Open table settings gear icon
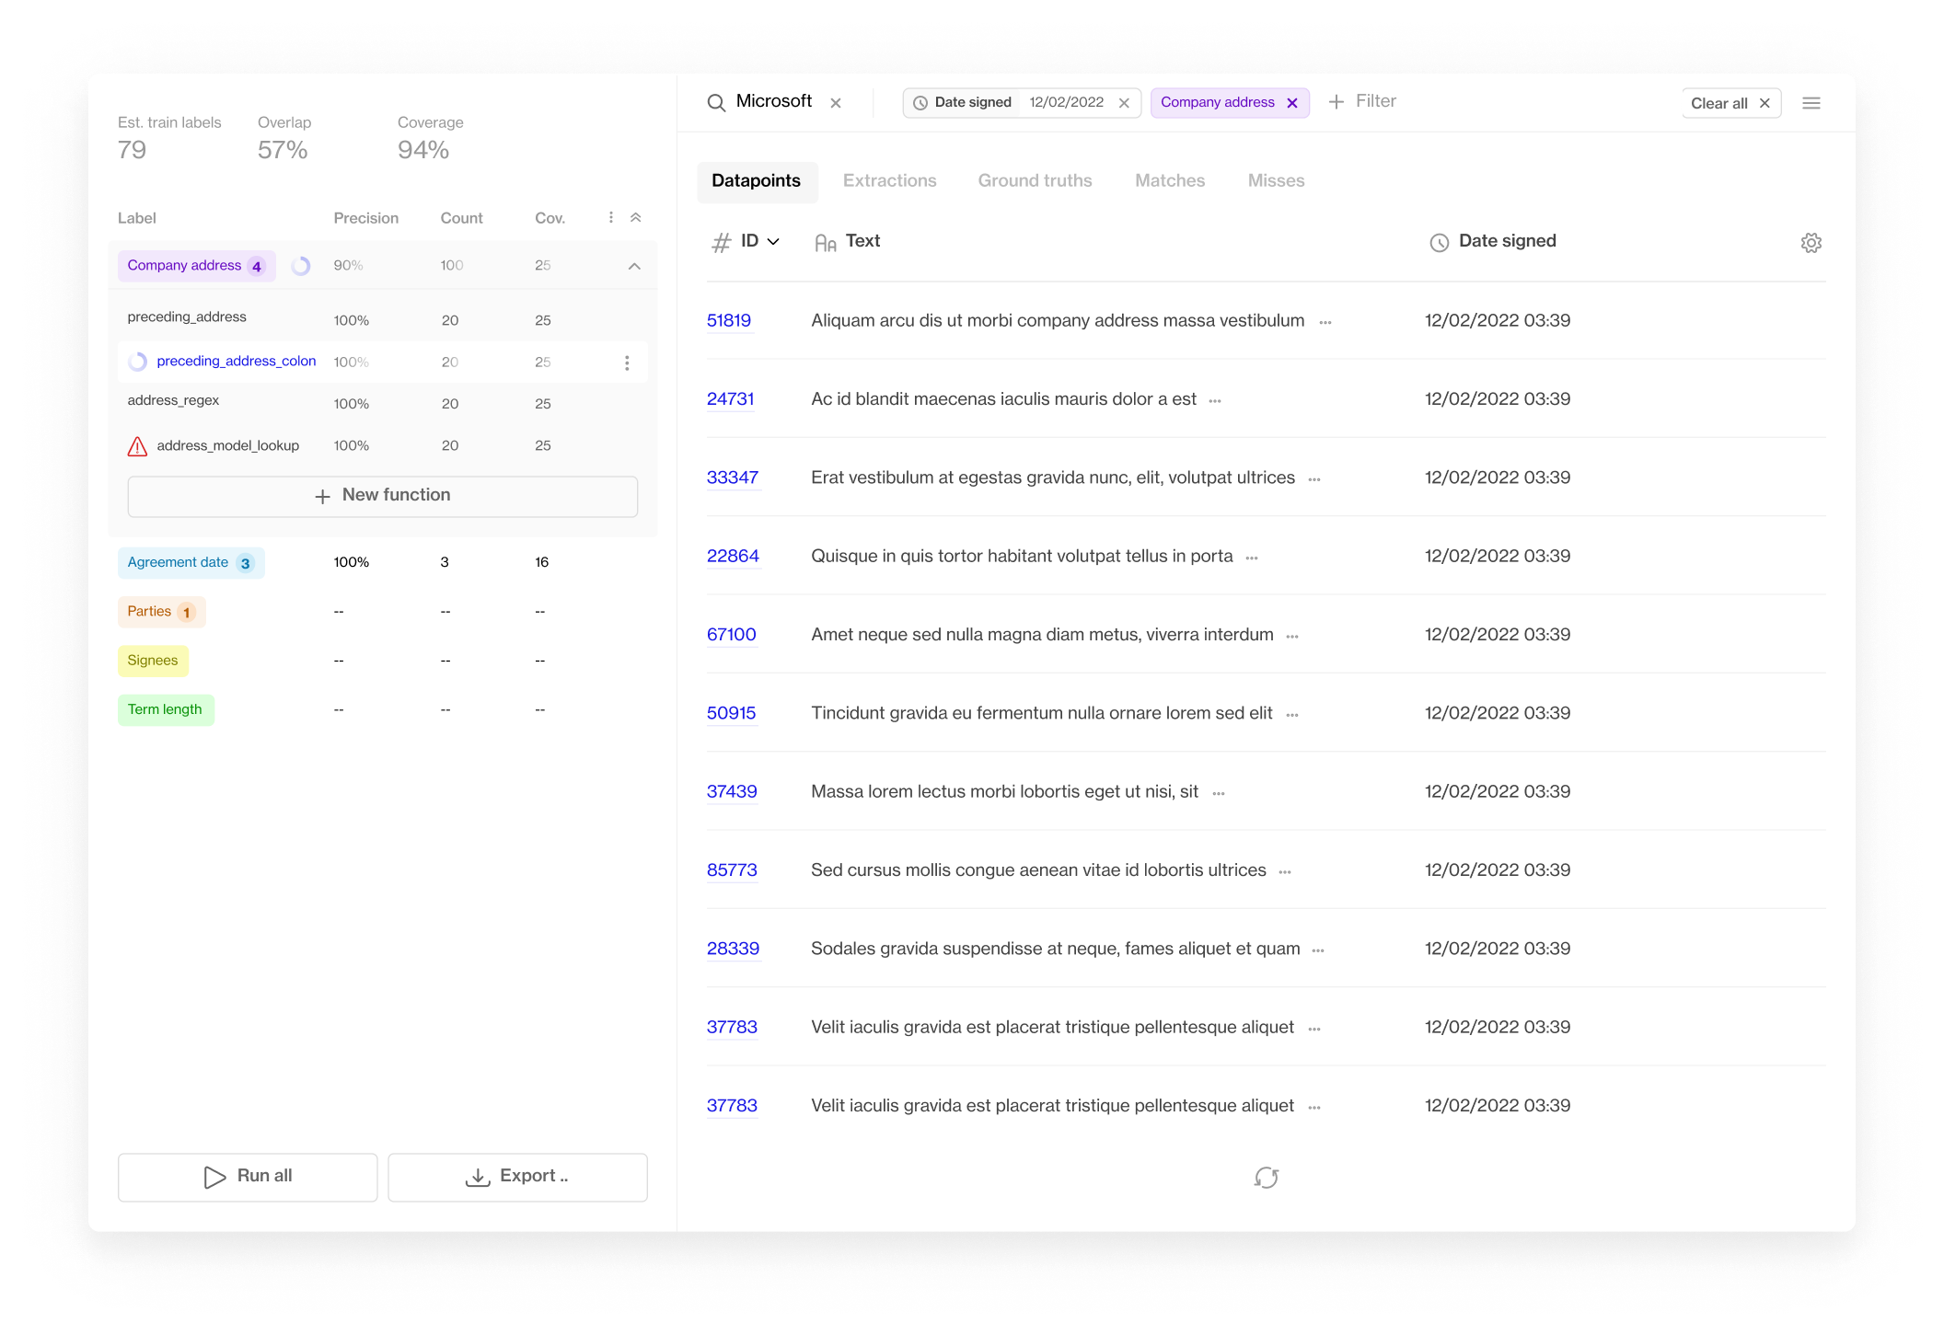 pos(1811,243)
